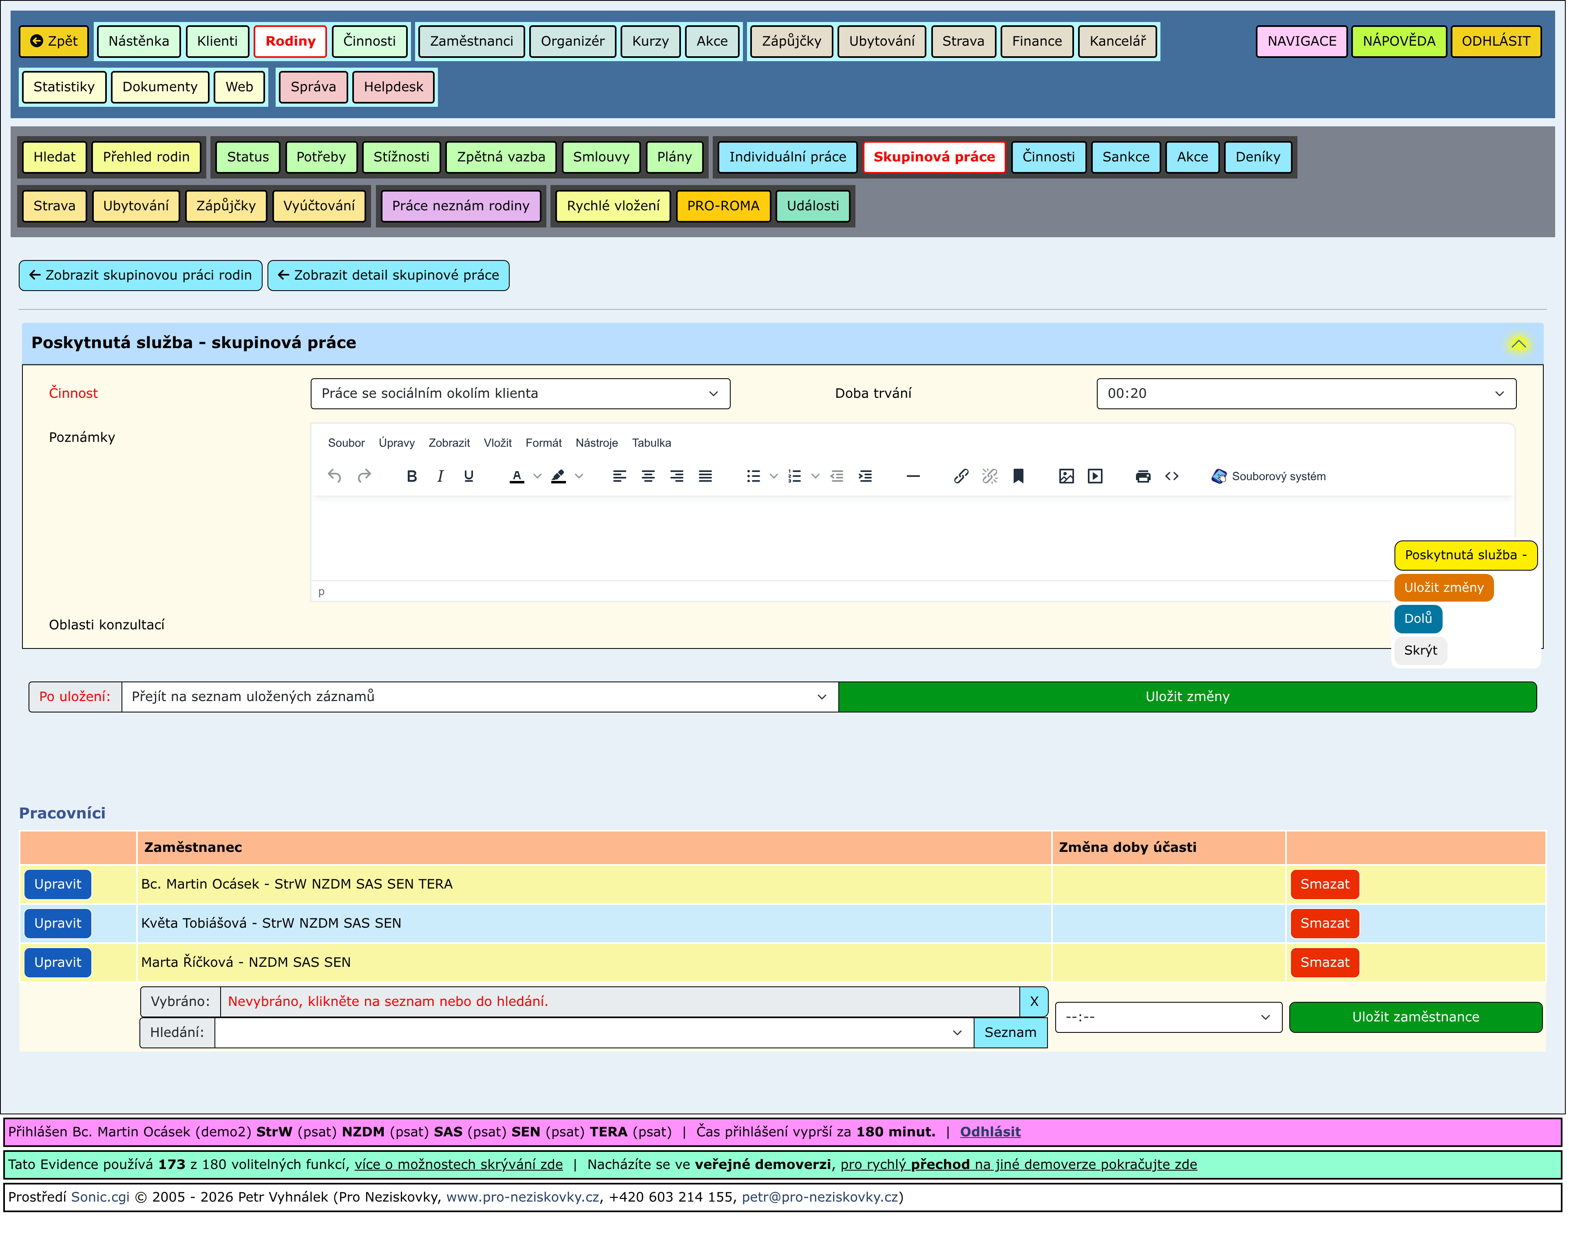
Task: Collapse the Poskytnutá služba section
Action: pyautogui.click(x=1518, y=344)
